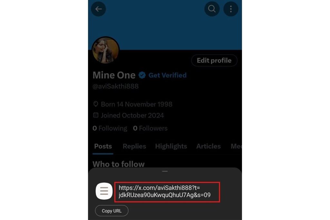Select the Posts tab

tap(103, 146)
